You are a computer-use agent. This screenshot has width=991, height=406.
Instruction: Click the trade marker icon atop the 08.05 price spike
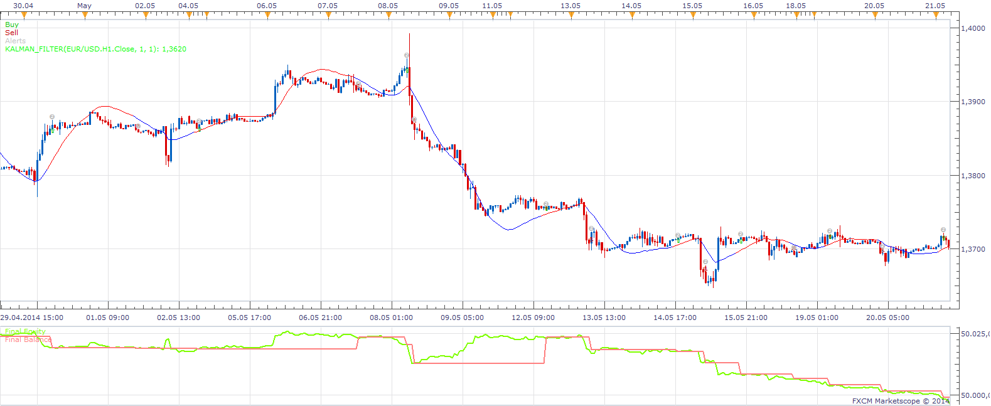tap(407, 55)
